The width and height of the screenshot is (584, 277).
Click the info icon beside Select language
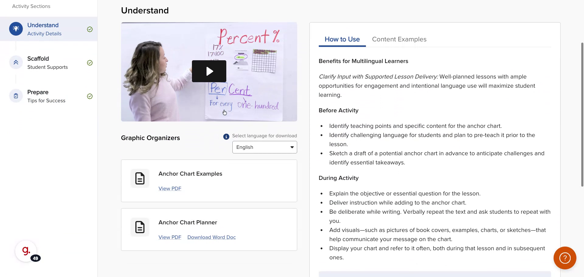(226, 137)
